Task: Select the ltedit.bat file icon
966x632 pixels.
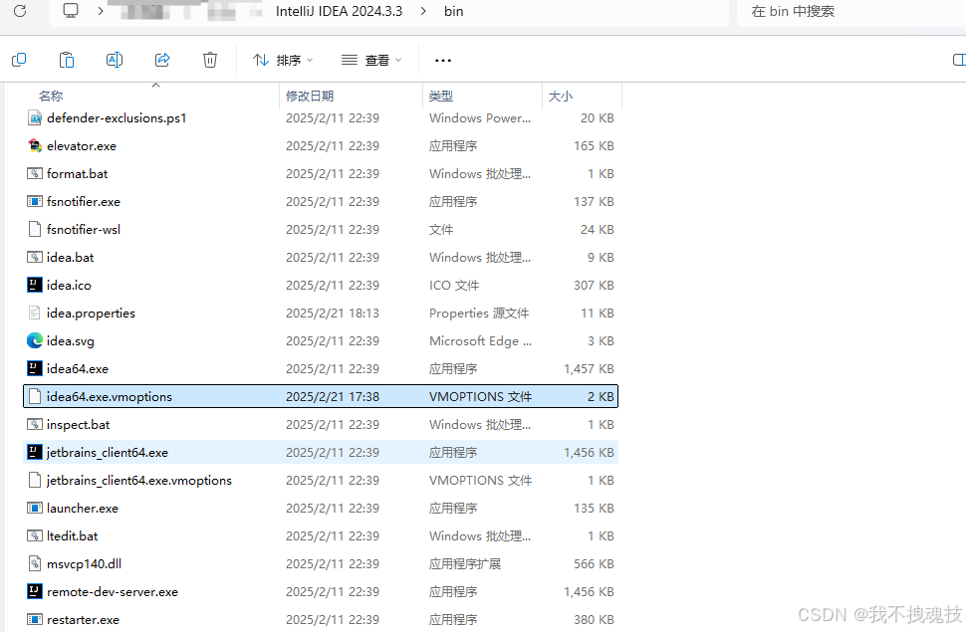Action: click(35, 535)
